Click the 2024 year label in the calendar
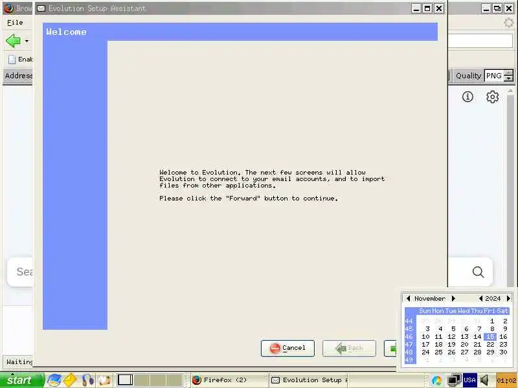 [493, 298]
